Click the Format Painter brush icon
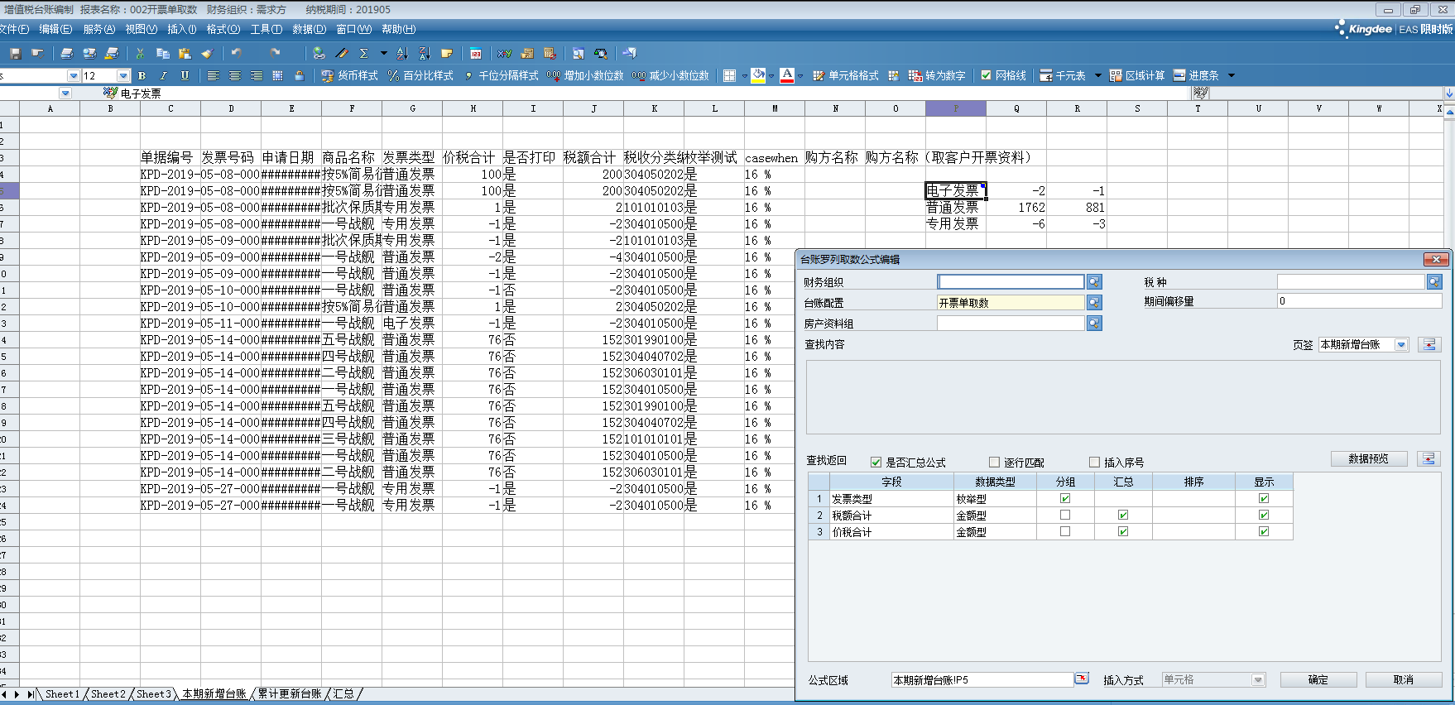 tap(207, 53)
